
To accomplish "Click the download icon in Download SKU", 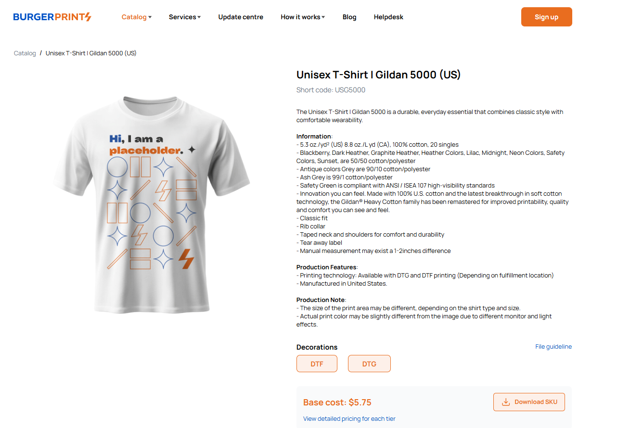I will [506, 402].
